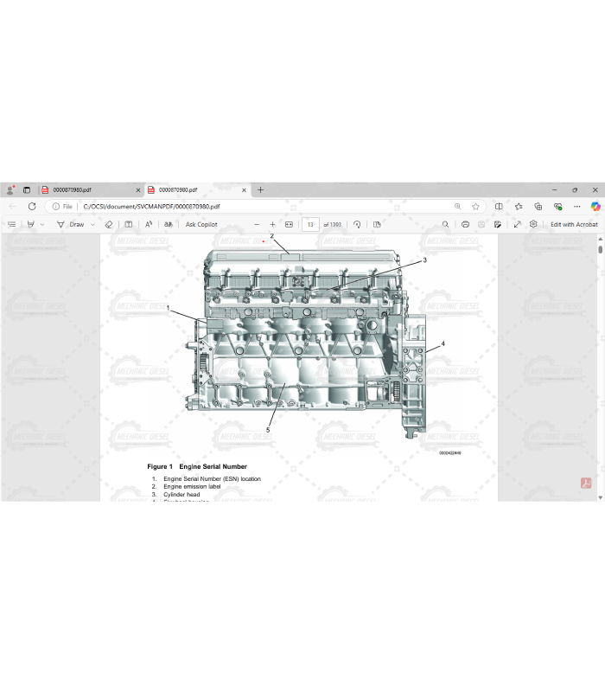Toggle the Erase tool
This screenshot has width=605, height=692.
coord(109,224)
